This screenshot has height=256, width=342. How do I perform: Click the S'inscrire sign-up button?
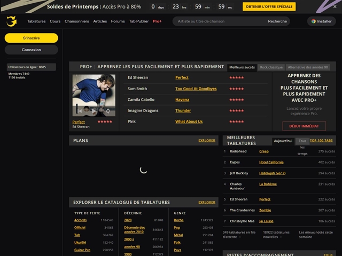pos(32,38)
